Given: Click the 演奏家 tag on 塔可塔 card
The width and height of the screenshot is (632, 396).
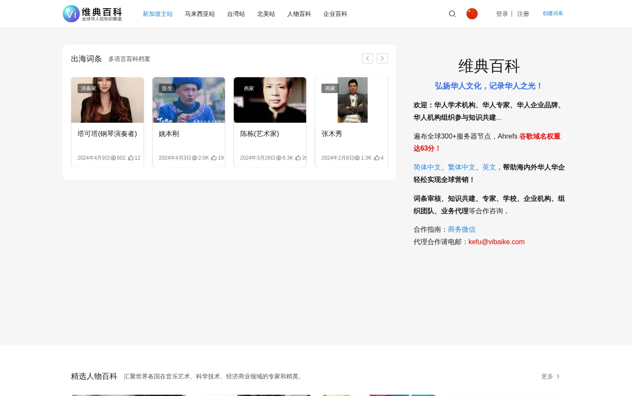Looking at the screenshot, I should point(88,88).
